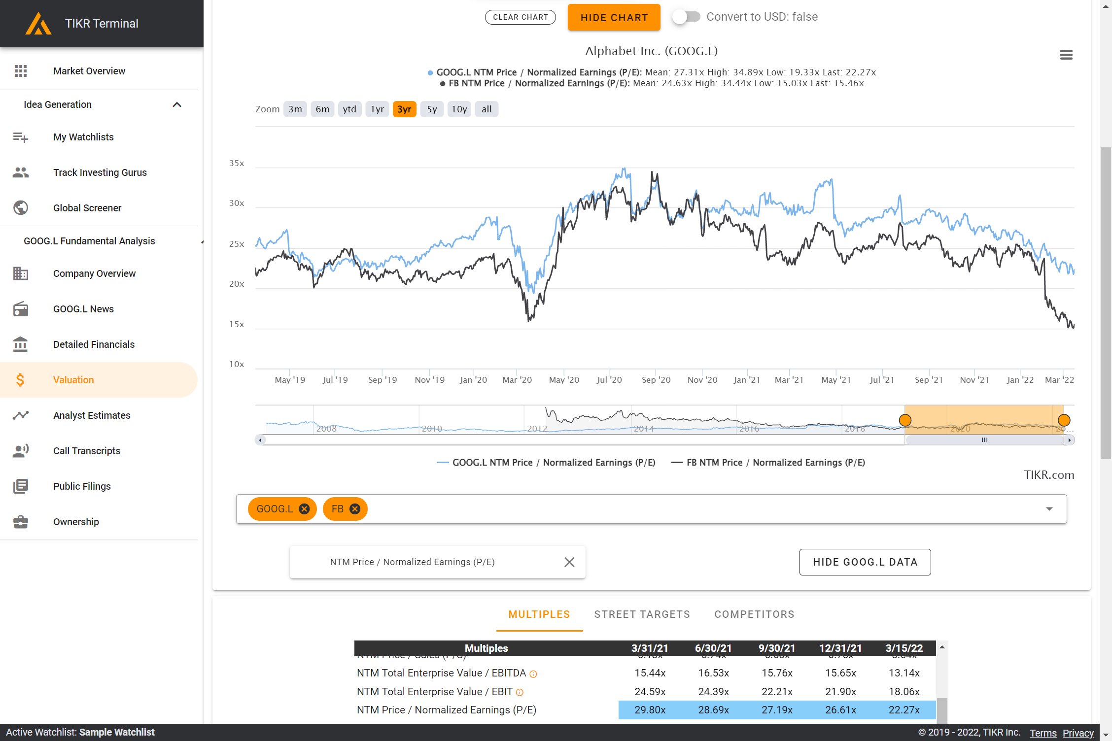This screenshot has height=741, width=1112.
Task: Click navigator right scroll arrow
Action: coord(1069,440)
